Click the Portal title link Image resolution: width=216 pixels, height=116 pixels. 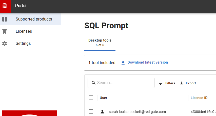[x=21, y=6]
